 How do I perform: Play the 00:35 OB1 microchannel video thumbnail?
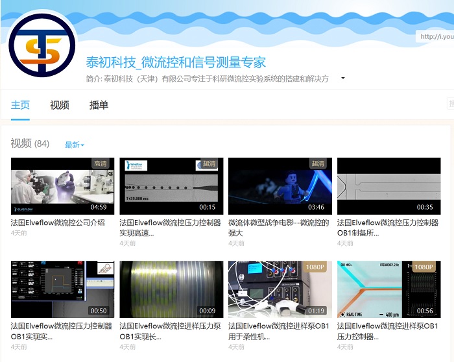[388, 186]
